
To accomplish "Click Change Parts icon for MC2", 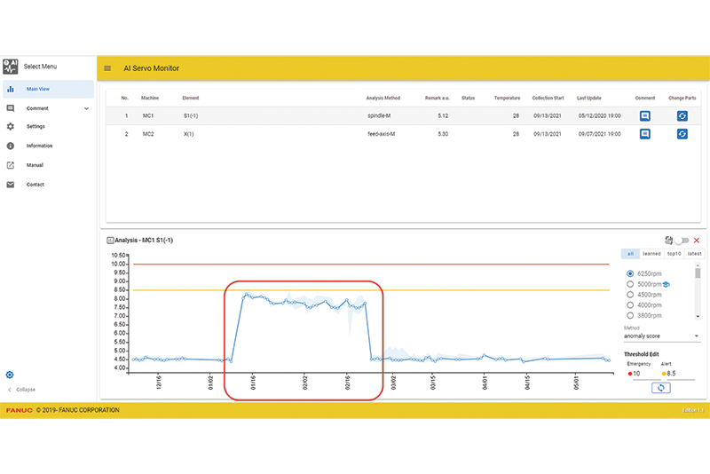I will click(682, 134).
